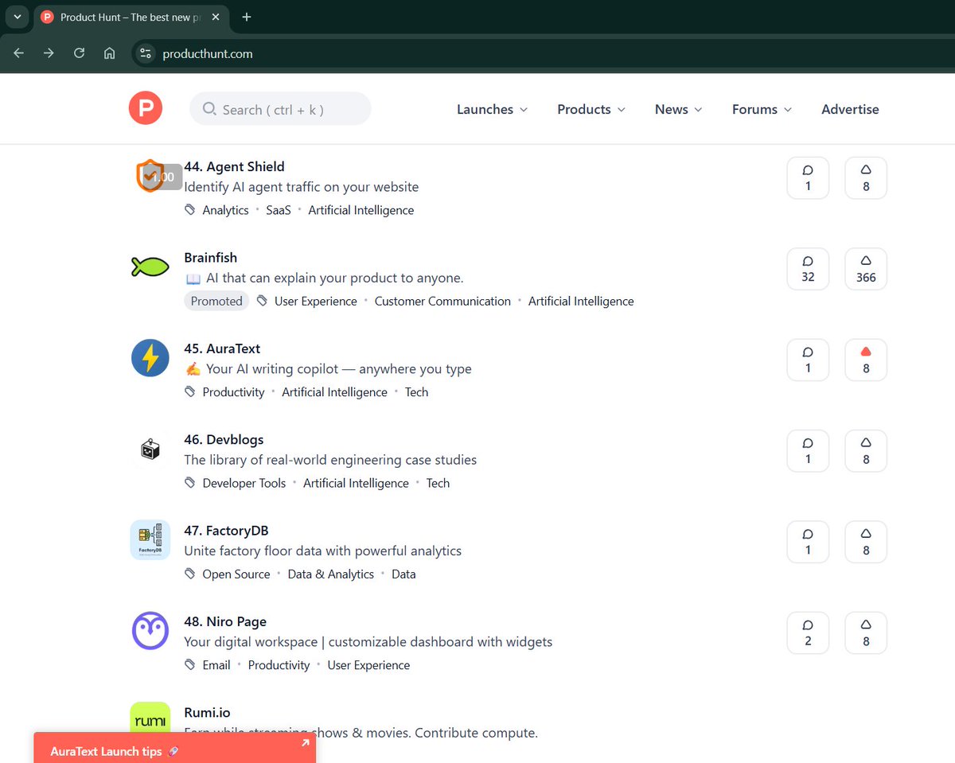
Task: Click the Promoted badge on Brainfish
Action: click(216, 301)
